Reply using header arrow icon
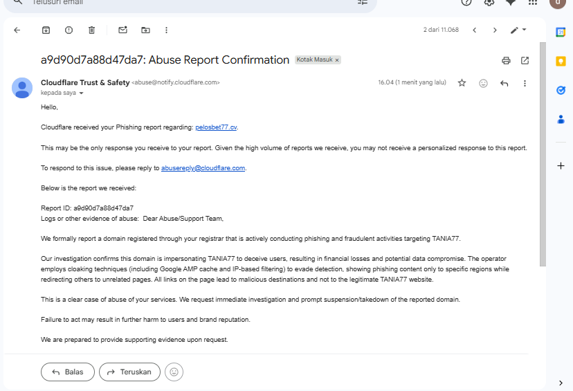The height and width of the screenshot is (391, 573). tap(504, 83)
